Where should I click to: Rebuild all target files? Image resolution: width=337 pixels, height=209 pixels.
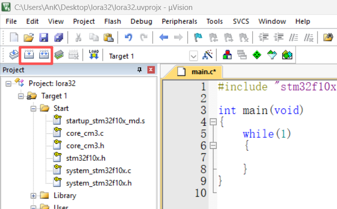coord(44,54)
